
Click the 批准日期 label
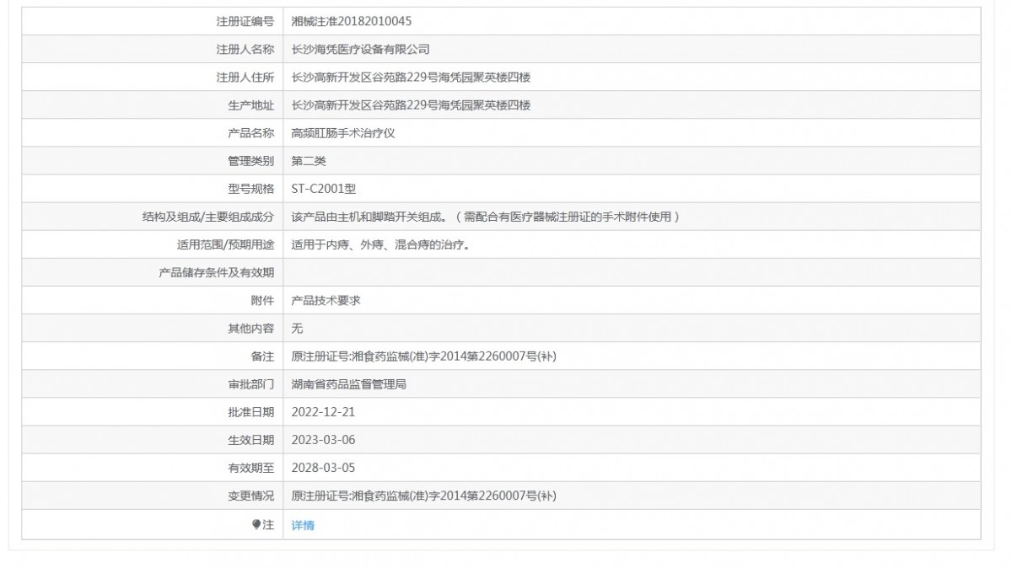(251, 412)
